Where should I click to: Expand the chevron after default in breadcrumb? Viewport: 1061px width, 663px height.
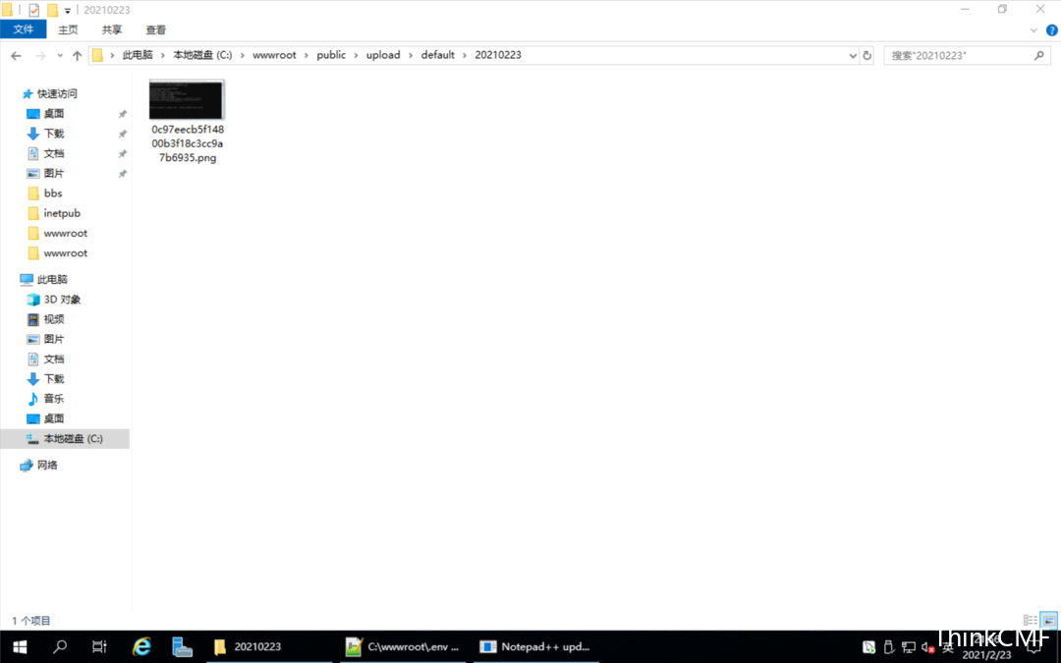click(x=465, y=55)
